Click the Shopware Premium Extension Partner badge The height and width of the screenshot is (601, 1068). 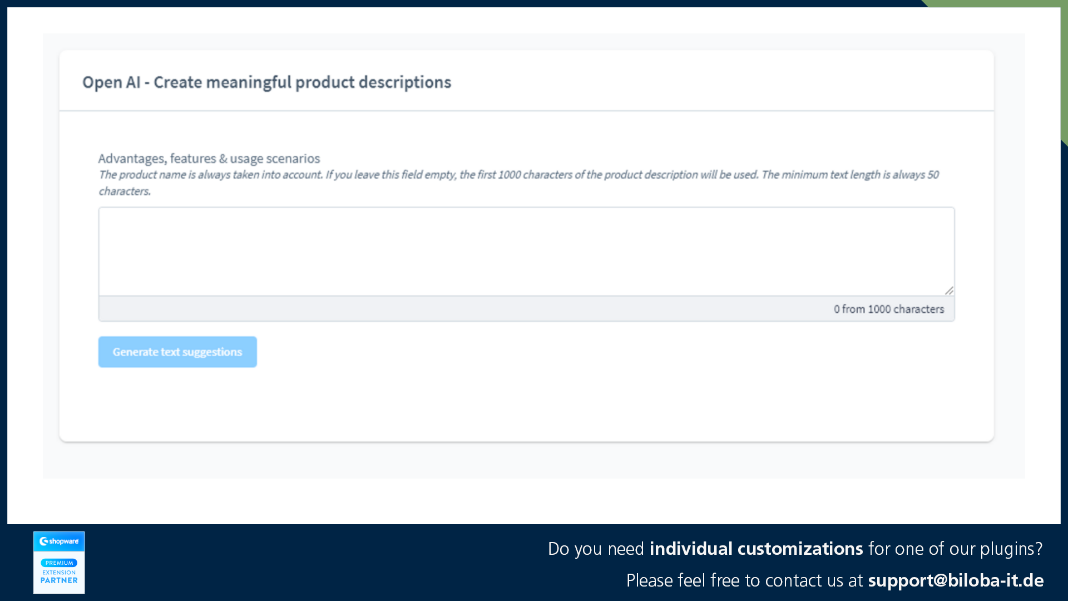click(59, 562)
